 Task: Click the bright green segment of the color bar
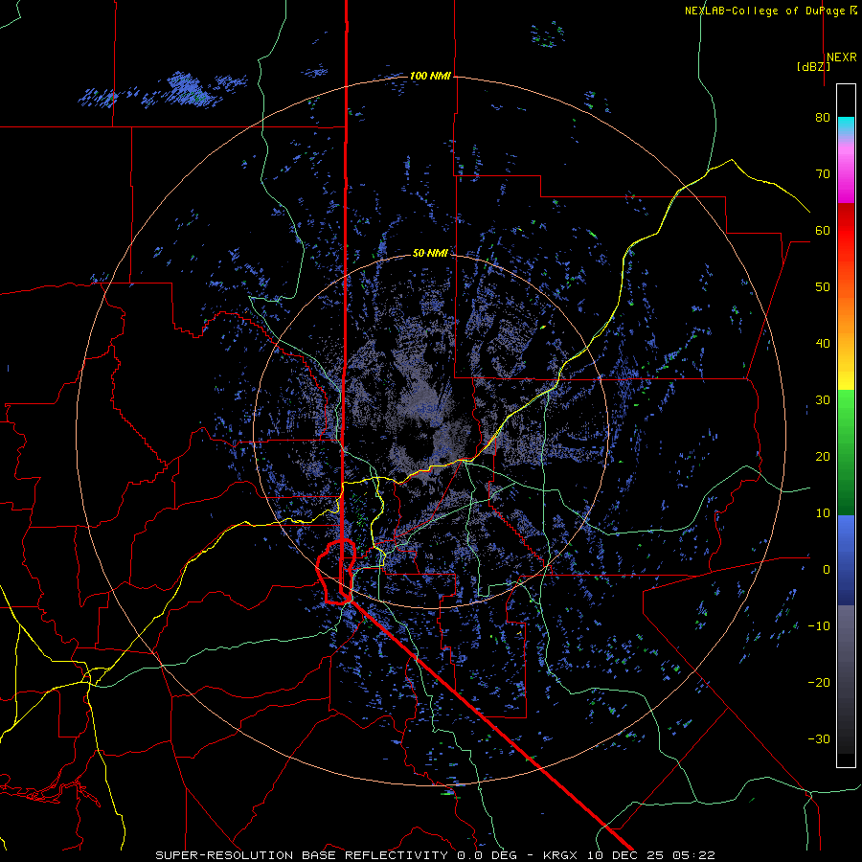846,412
